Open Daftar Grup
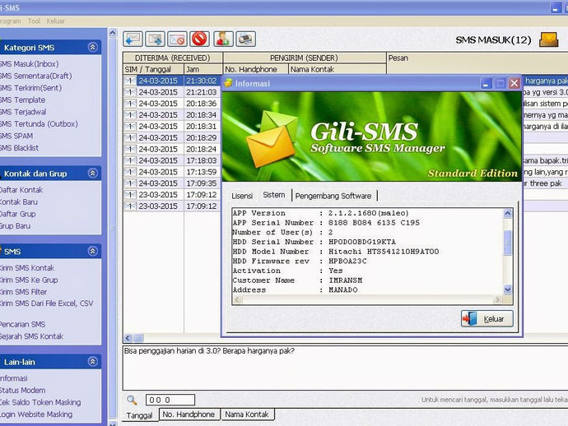Viewport: 568px width, 426px height. point(18,214)
